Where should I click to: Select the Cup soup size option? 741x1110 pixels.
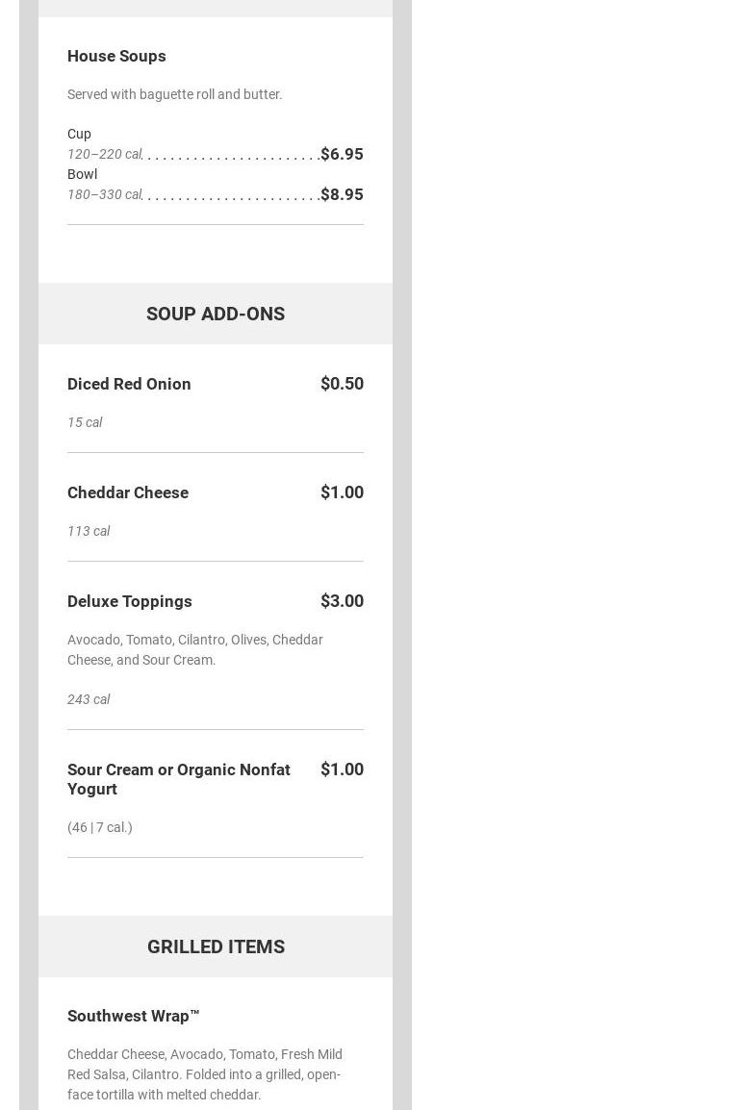(79, 134)
